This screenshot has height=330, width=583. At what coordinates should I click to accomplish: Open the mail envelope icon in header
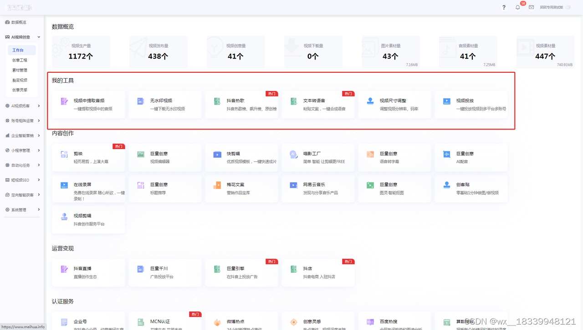[x=531, y=7]
